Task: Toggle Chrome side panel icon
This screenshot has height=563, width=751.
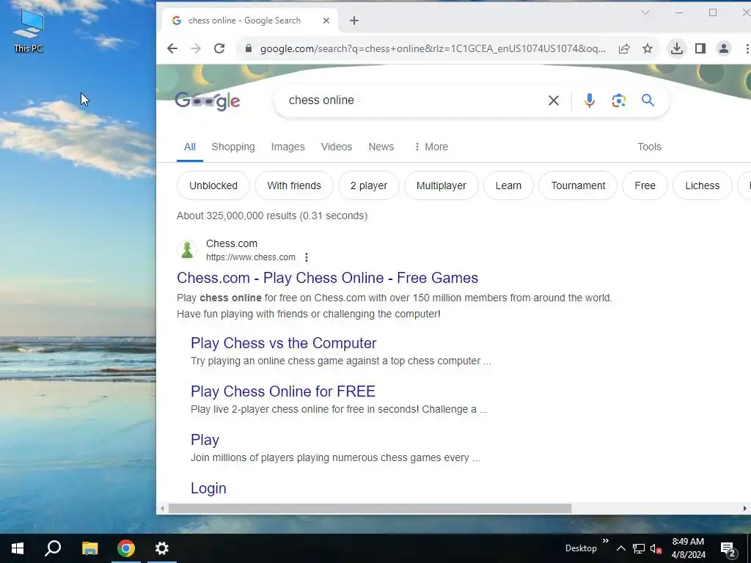Action: point(700,48)
